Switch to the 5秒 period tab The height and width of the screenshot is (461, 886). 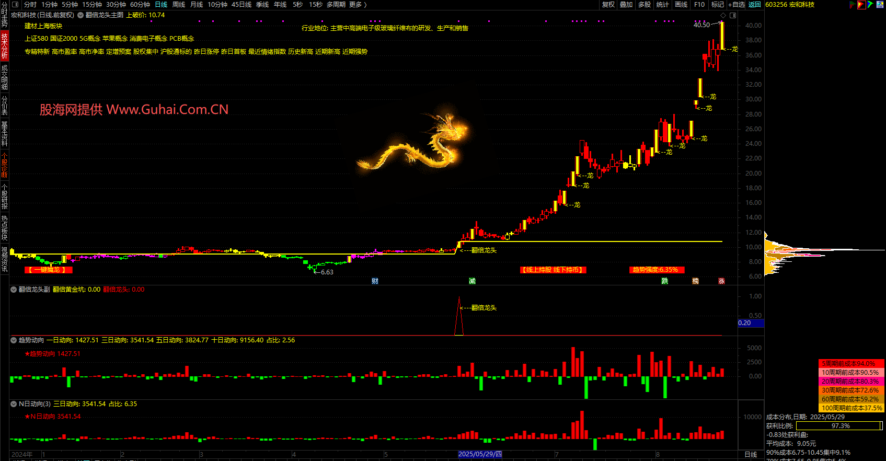click(x=297, y=4)
